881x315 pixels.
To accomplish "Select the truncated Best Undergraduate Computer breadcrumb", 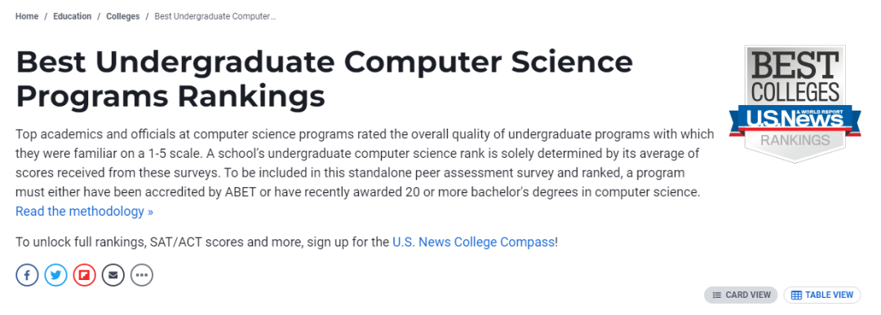I will pyautogui.click(x=215, y=16).
